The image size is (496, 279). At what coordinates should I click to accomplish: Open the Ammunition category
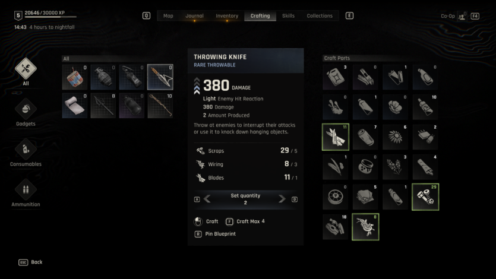(x=26, y=189)
